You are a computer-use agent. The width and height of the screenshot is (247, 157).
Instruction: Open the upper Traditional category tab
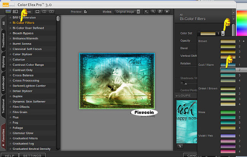tap(3, 40)
